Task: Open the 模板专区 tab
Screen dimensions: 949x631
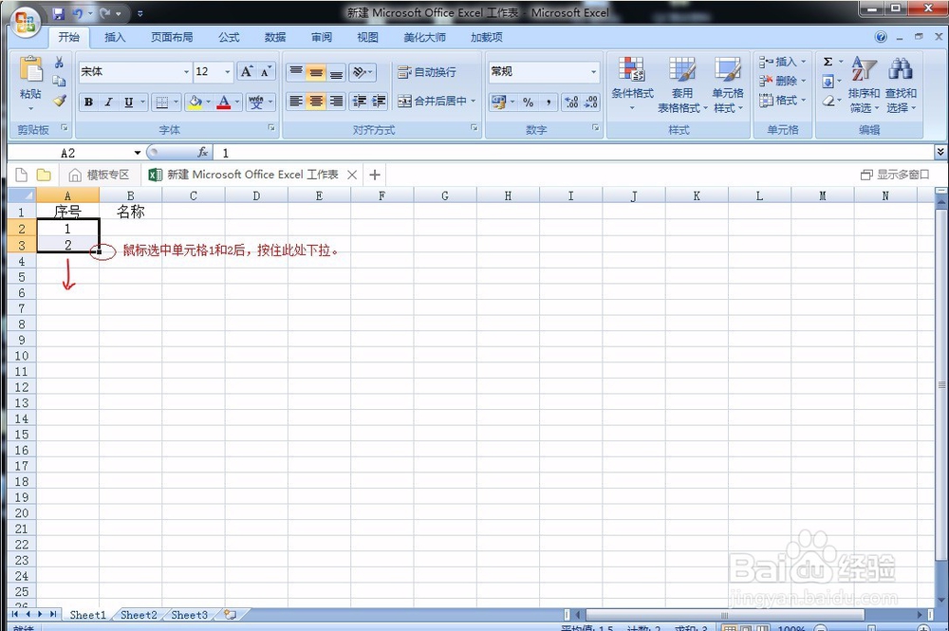Action: [x=100, y=175]
